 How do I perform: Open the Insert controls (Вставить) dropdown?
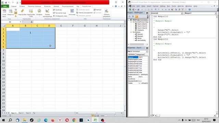(x=39, y=13)
